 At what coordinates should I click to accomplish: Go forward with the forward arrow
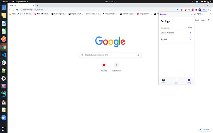pos(13,10)
